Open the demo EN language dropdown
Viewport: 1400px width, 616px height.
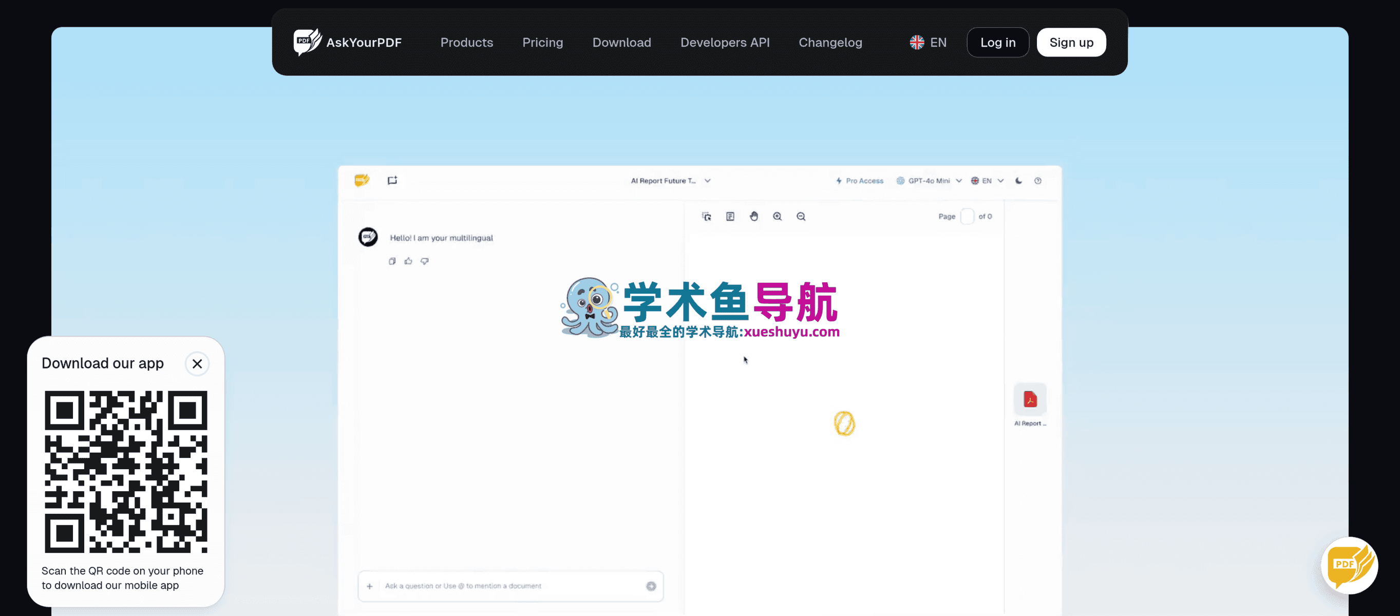[987, 181]
